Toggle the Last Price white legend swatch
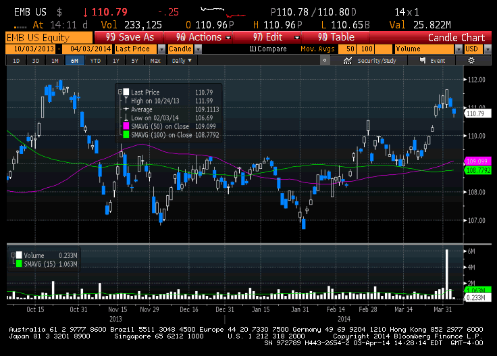Screen dimensions: 497x356 [126, 92]
